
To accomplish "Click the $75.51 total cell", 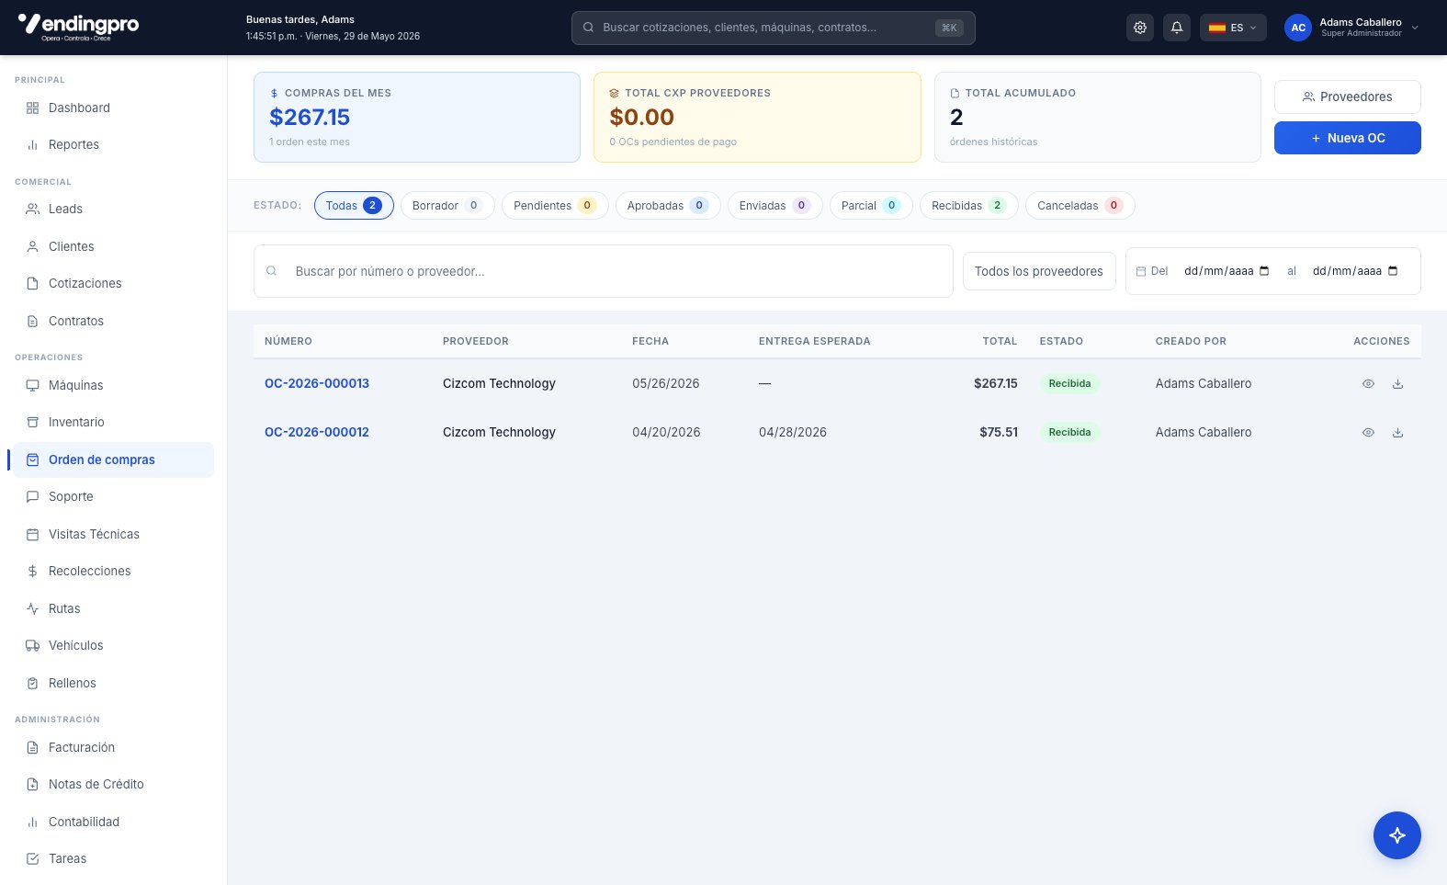I will (x=999, y=433).
